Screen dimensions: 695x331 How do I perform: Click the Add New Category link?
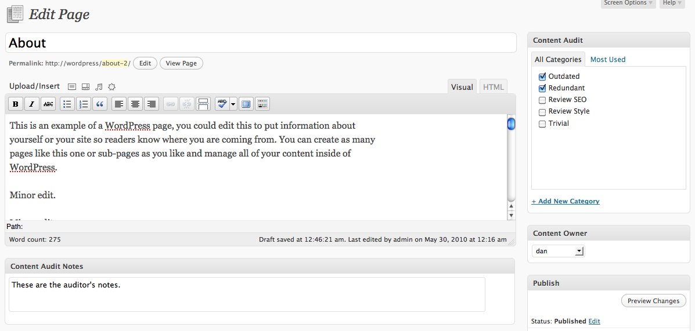566,201
